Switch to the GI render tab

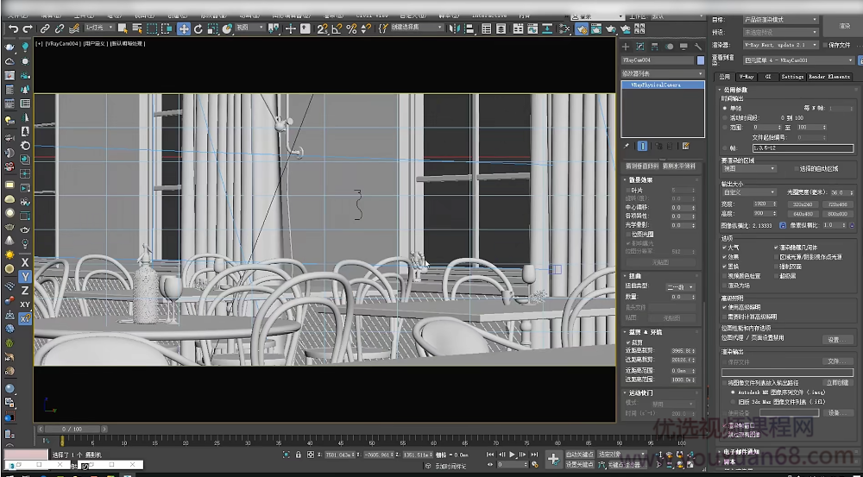tap(768, 77)
